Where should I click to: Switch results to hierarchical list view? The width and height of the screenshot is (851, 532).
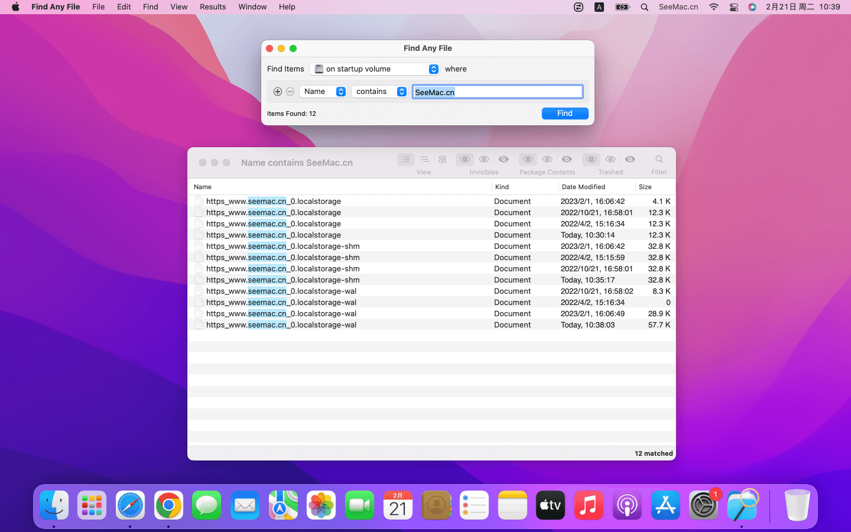[x=424, y=160]
